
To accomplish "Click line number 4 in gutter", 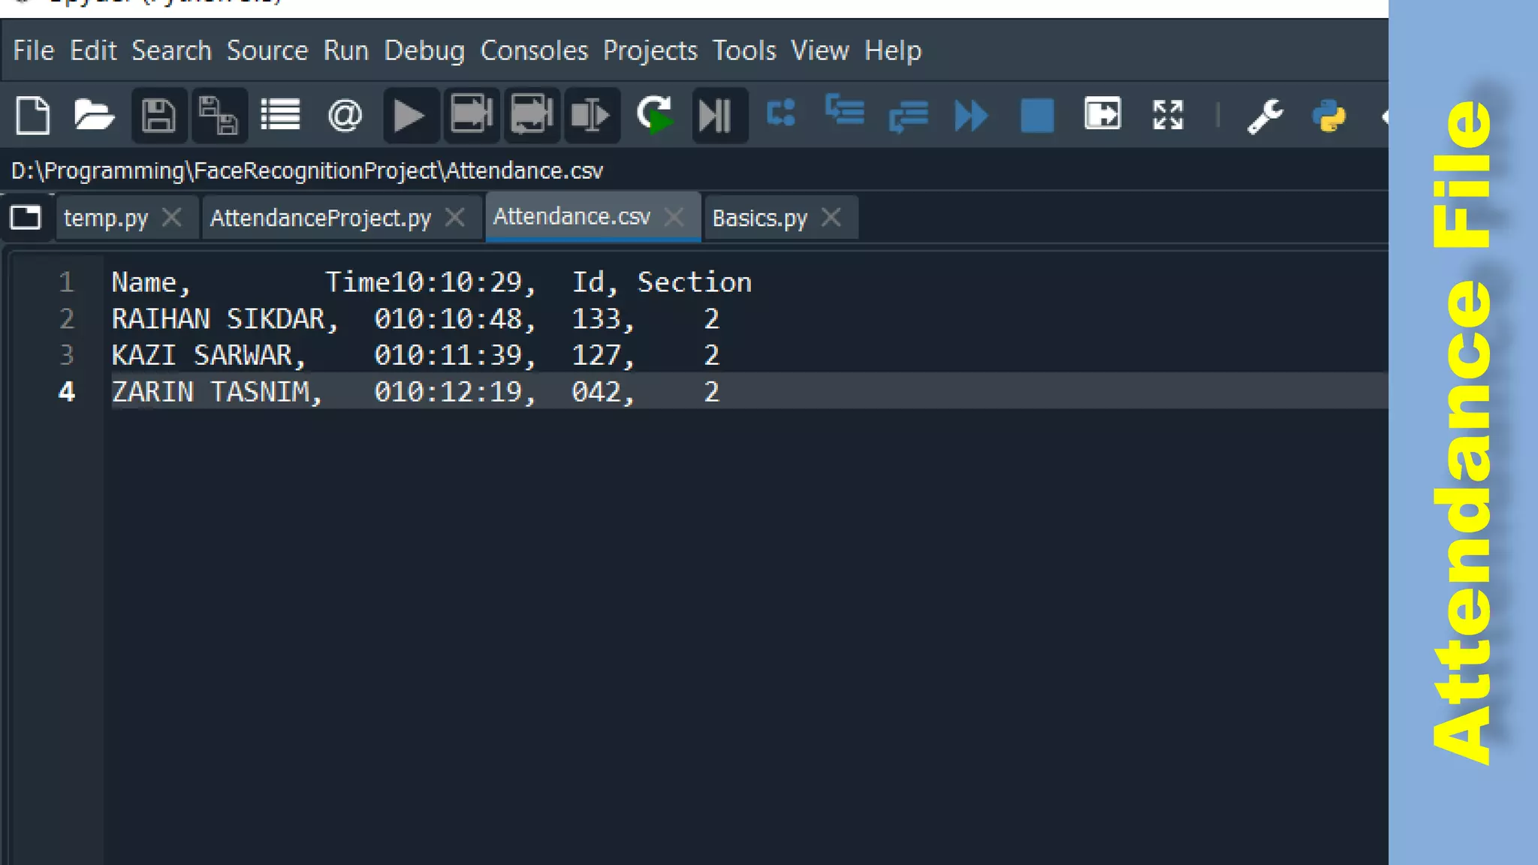I will [x=66, y=392].
